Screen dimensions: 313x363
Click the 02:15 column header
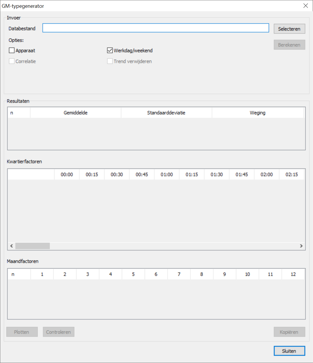pyautogui.click(x=291, y=174)
